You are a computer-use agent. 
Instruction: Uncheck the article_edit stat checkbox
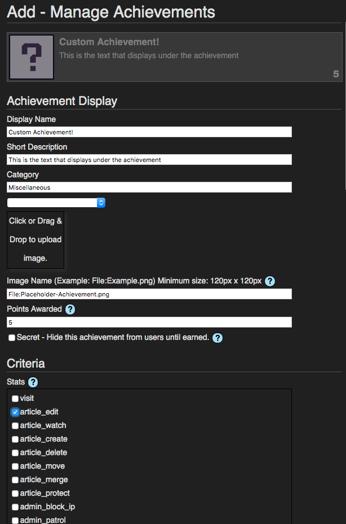tap(15, 412)
